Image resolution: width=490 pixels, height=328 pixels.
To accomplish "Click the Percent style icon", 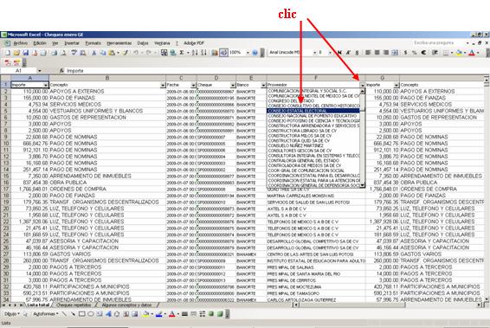I will (x=415, y=53).
